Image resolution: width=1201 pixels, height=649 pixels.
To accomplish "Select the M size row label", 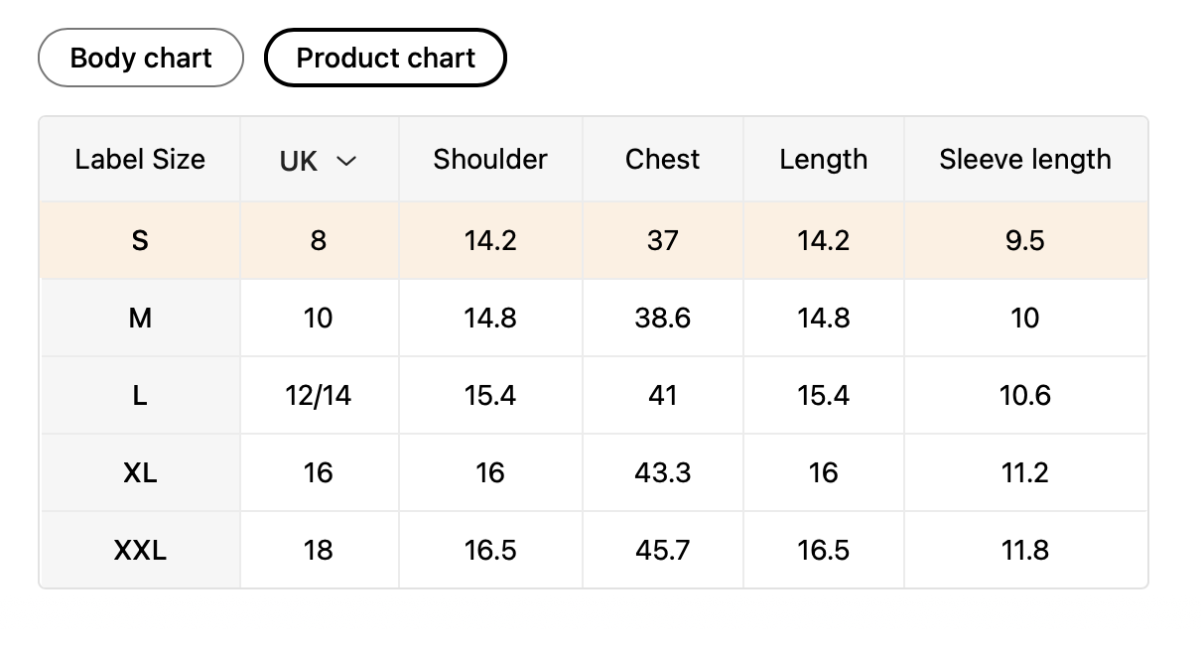I will click(140, 318).
